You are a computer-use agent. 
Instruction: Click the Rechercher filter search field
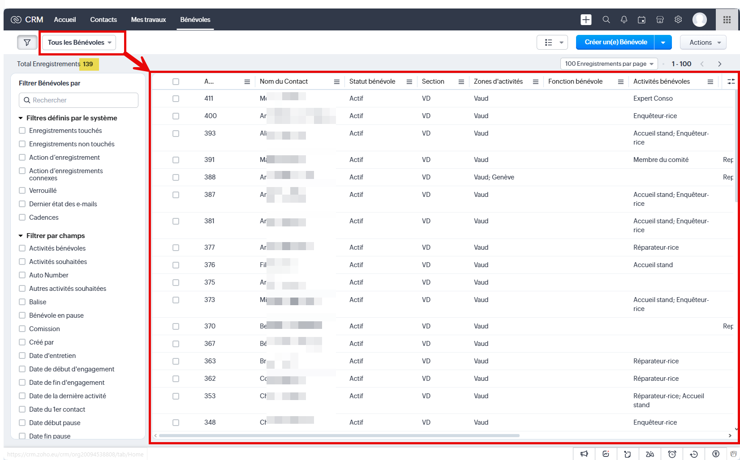coord(79,100)
